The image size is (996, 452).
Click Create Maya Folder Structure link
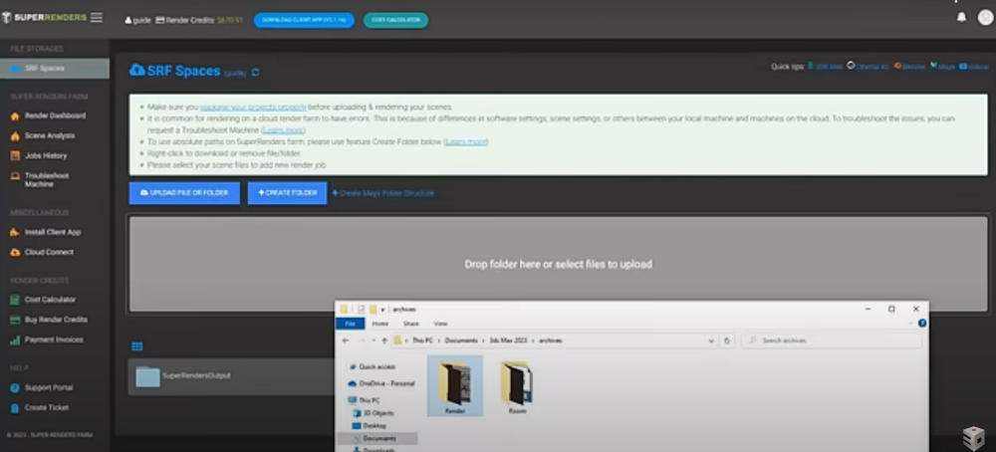coord(383,193)
